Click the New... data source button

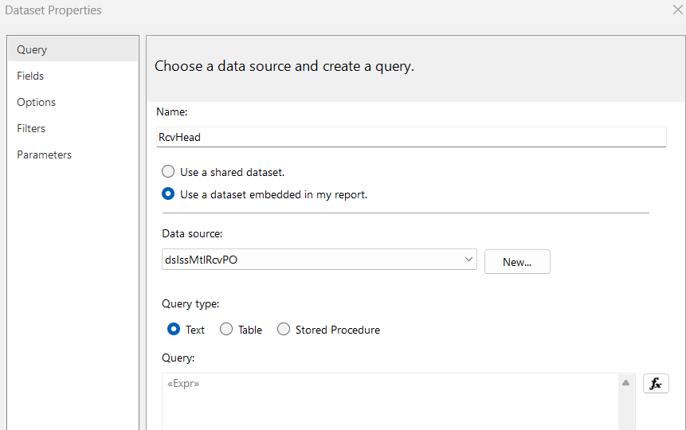(x=517, y=262)
